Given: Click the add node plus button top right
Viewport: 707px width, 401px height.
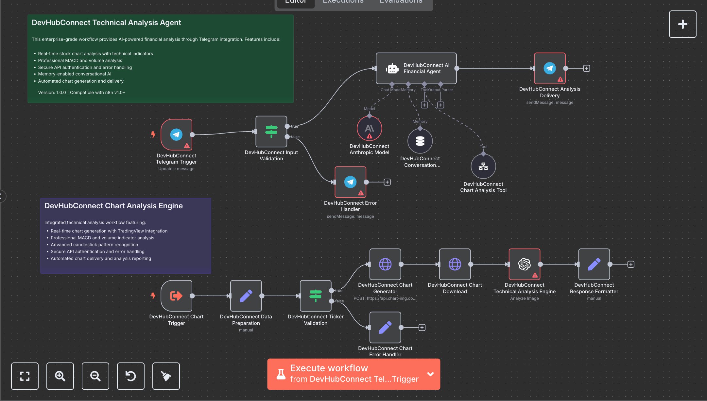Looking at the screenshot, I should coord(682,24).
